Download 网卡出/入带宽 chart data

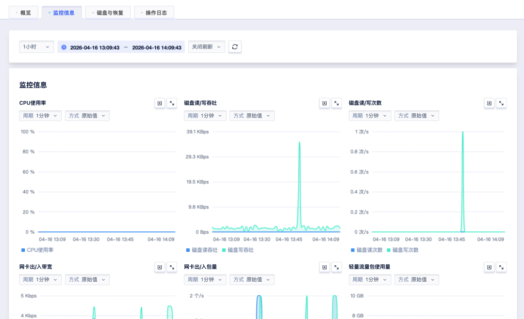tap(160, 267)
